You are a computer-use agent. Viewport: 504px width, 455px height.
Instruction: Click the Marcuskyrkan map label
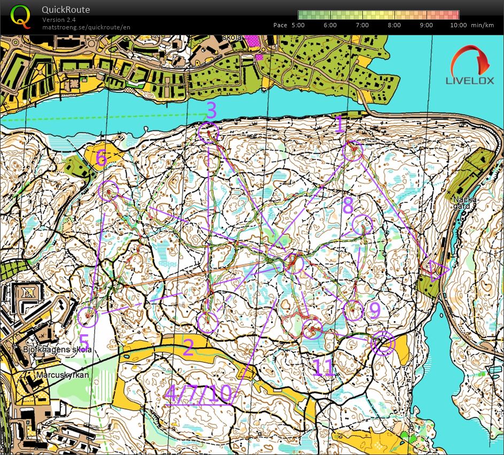click(63, 375)
